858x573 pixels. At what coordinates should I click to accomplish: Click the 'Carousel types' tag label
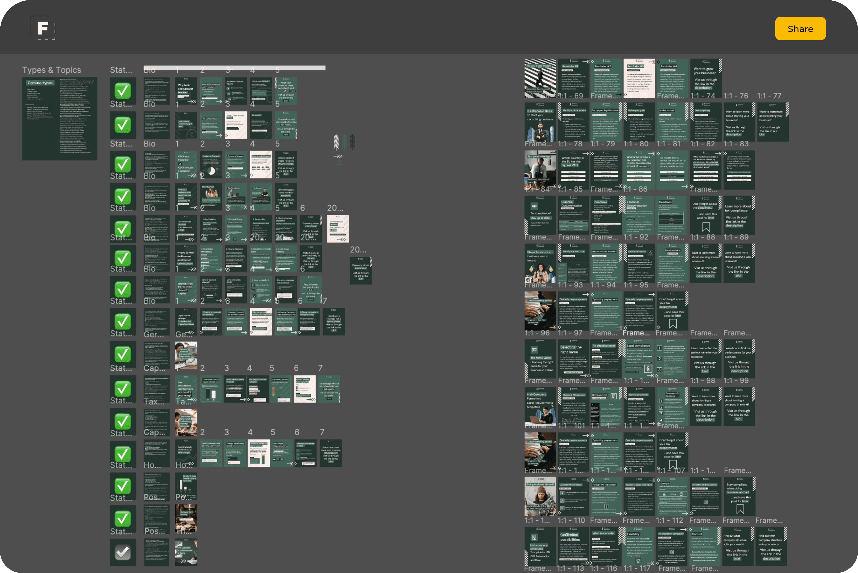40,83
